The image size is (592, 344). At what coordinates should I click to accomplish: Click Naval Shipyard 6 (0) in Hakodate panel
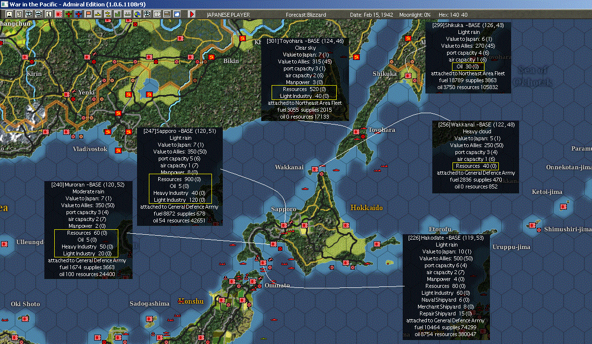coord(447,300)
